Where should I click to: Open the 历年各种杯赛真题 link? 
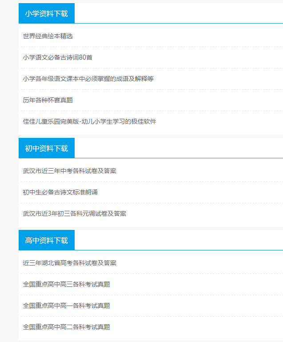tap(48, 100)
